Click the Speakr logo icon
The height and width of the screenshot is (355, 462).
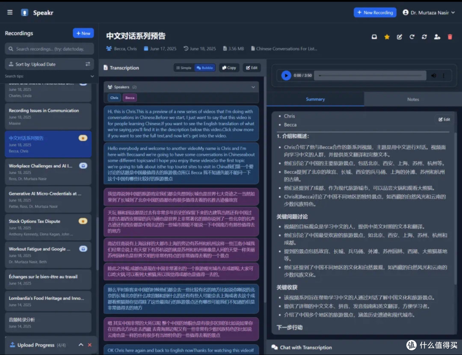[25, 13]
